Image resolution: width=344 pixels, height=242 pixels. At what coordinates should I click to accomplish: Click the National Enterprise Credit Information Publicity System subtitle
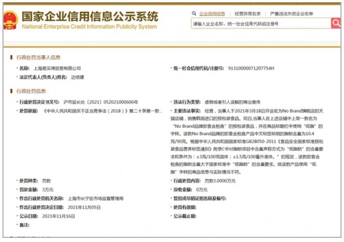(89, 27)
